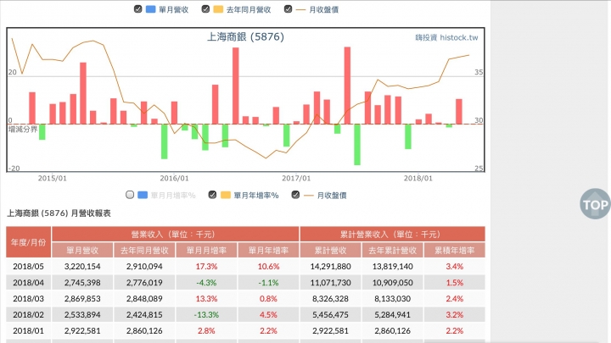
Task: Select the 2018/01 row date cell
Action: (28, 330)
